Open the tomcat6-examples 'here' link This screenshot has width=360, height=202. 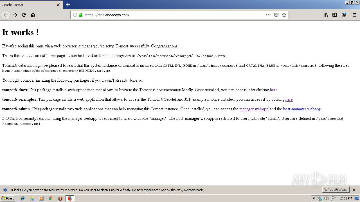pos(289,99)
